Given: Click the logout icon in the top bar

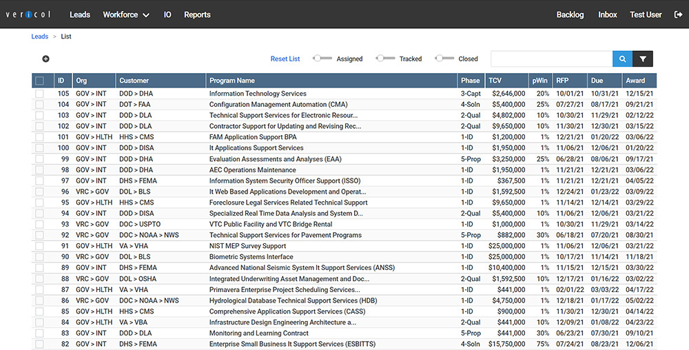Looking at the screenshot, I should tap(677, 14).
